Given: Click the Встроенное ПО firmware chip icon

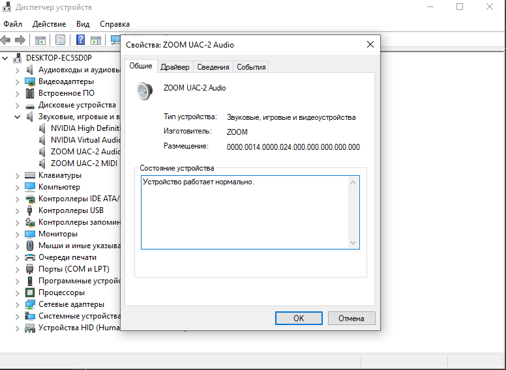Looking at the screenshot, I should 30,93.
